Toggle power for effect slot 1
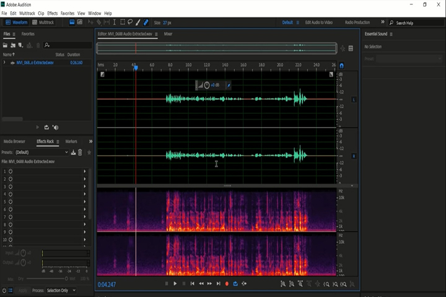446x297 pixels. 11,171
